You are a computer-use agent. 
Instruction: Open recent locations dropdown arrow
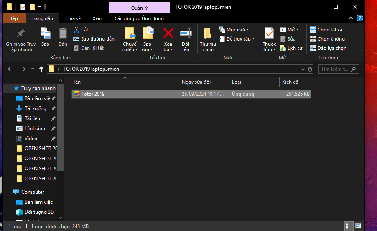pos(33,69)
